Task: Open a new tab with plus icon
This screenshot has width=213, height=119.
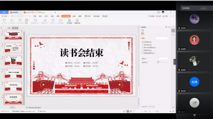Action: pos(55,12)
